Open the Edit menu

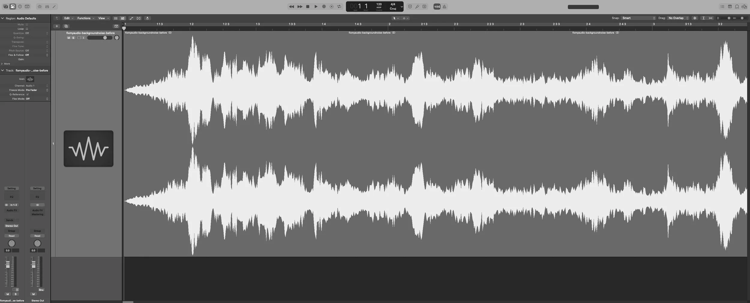pyautogui.click(x=69, y=18)
